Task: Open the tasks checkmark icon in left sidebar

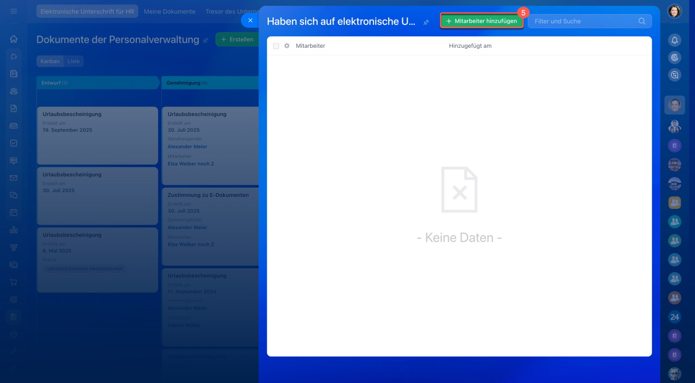Action: 14,143
